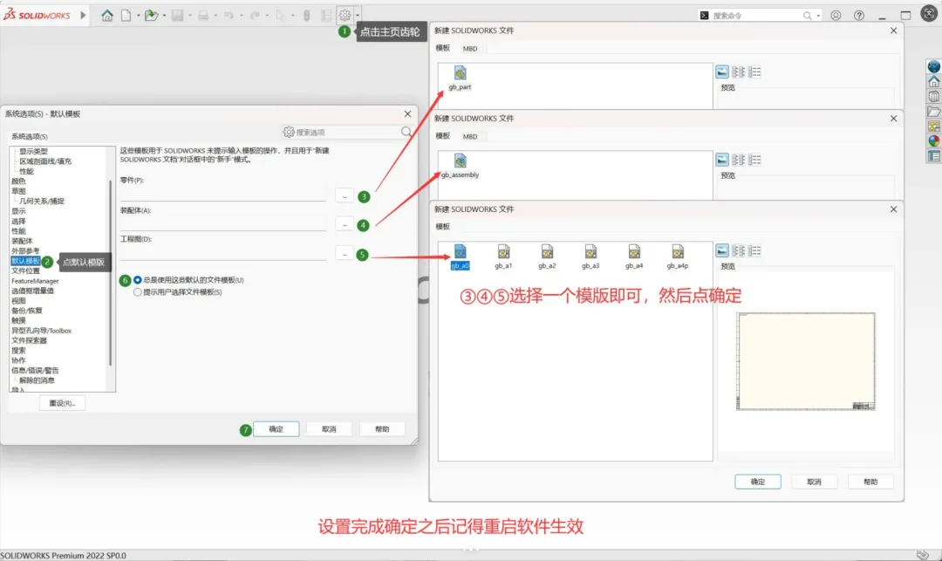This screenshot has width=942, height=561.
Task: Open search command dropdown arrow
Action: tap(817, 16)
